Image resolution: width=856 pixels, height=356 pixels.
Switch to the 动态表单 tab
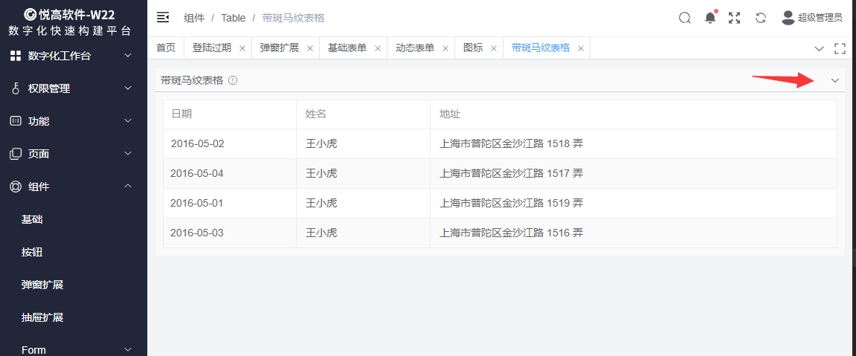tap(415, 48)
